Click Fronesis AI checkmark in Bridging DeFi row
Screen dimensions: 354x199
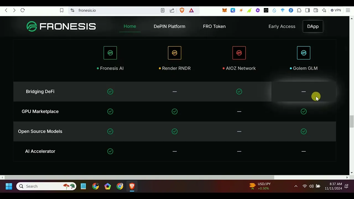click(x=110, y=91)
